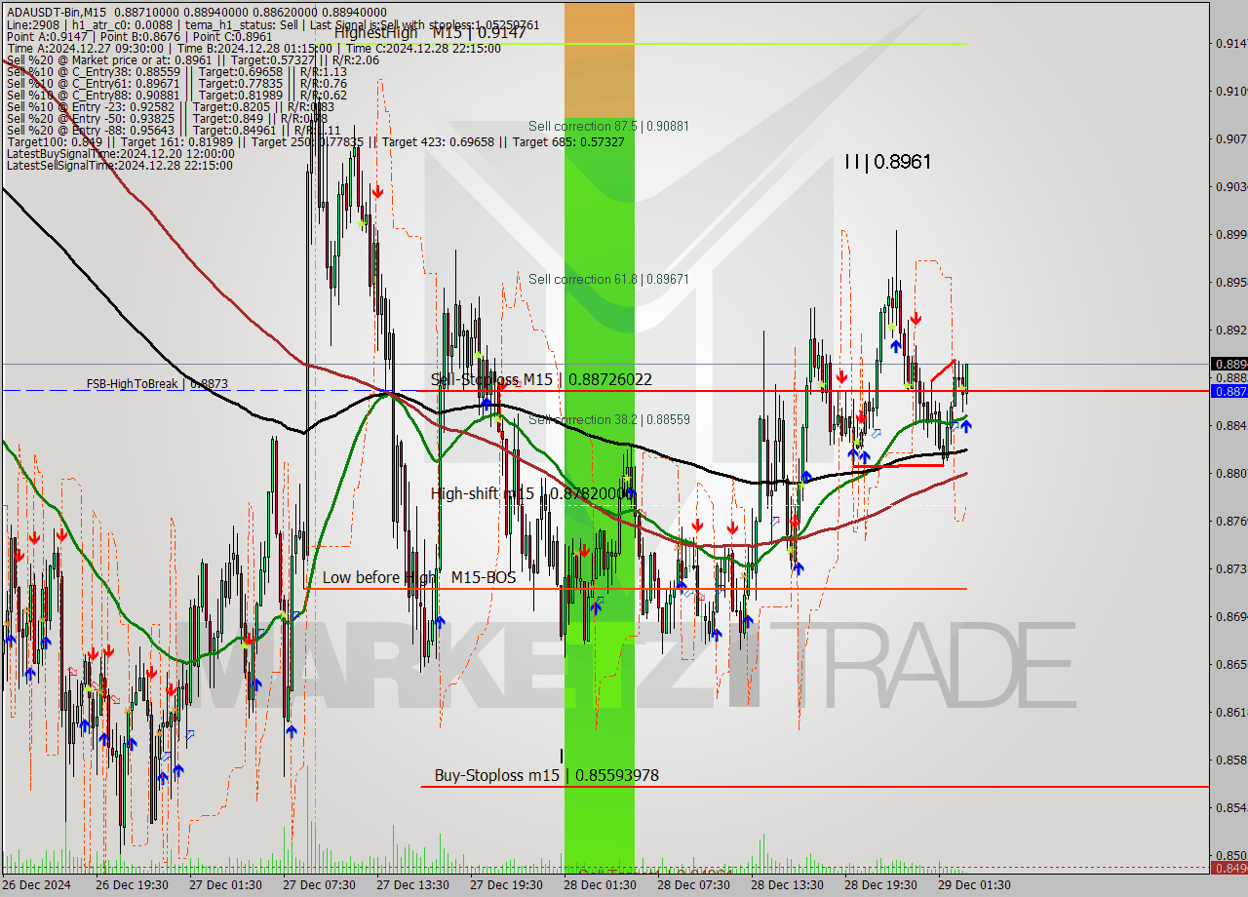Click the 'Sell-Stoploss M15 | 0.88726022' label
The image size is (1248, 897).
pos(541,379)
